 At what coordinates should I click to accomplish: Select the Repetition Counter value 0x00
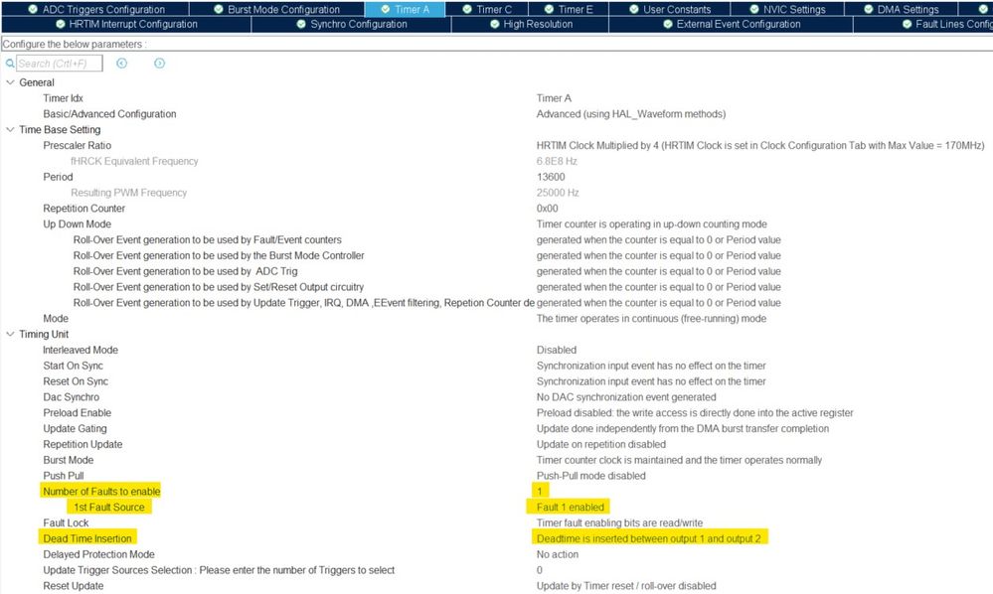(x=547, y=209)
